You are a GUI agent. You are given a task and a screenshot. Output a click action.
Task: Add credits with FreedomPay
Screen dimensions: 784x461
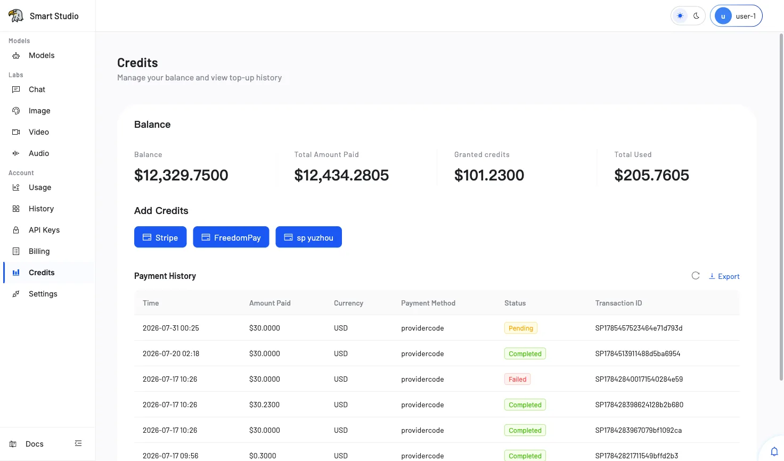[x=231, y=237]
